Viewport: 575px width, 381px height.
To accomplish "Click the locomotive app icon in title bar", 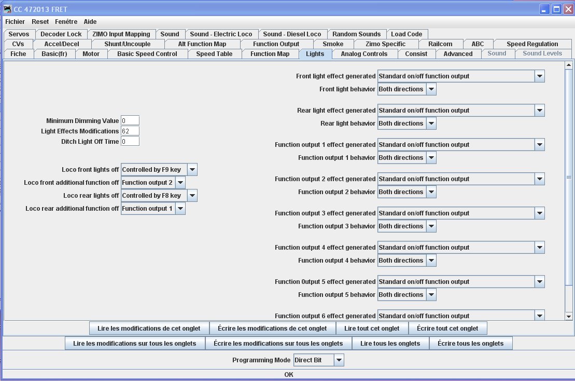I will 7,9.
